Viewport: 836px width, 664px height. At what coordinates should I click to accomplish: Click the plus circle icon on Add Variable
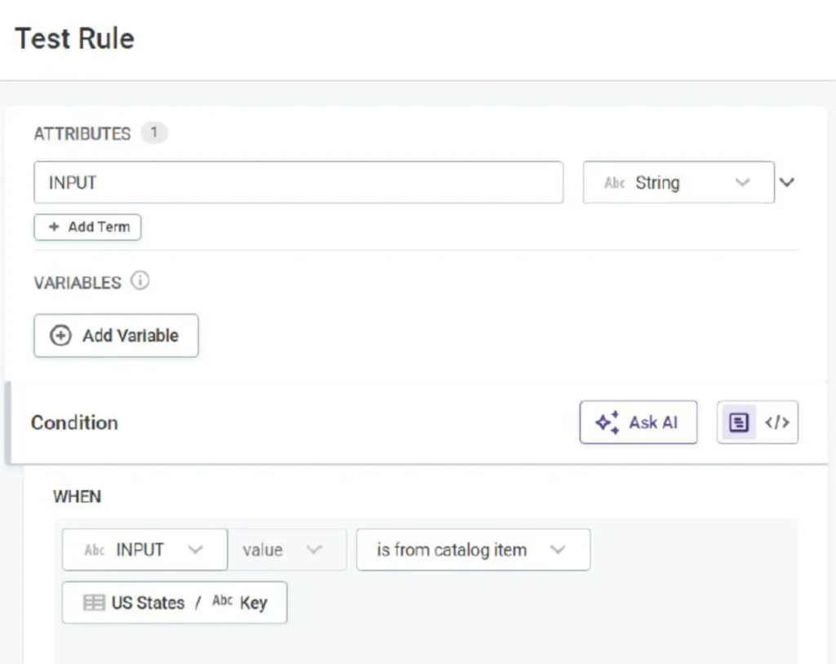60,336
